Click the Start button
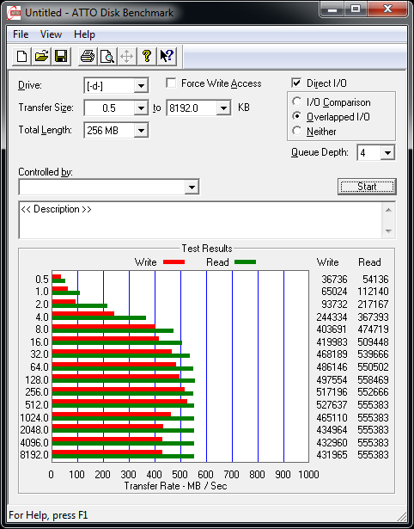 click(367, 187)
